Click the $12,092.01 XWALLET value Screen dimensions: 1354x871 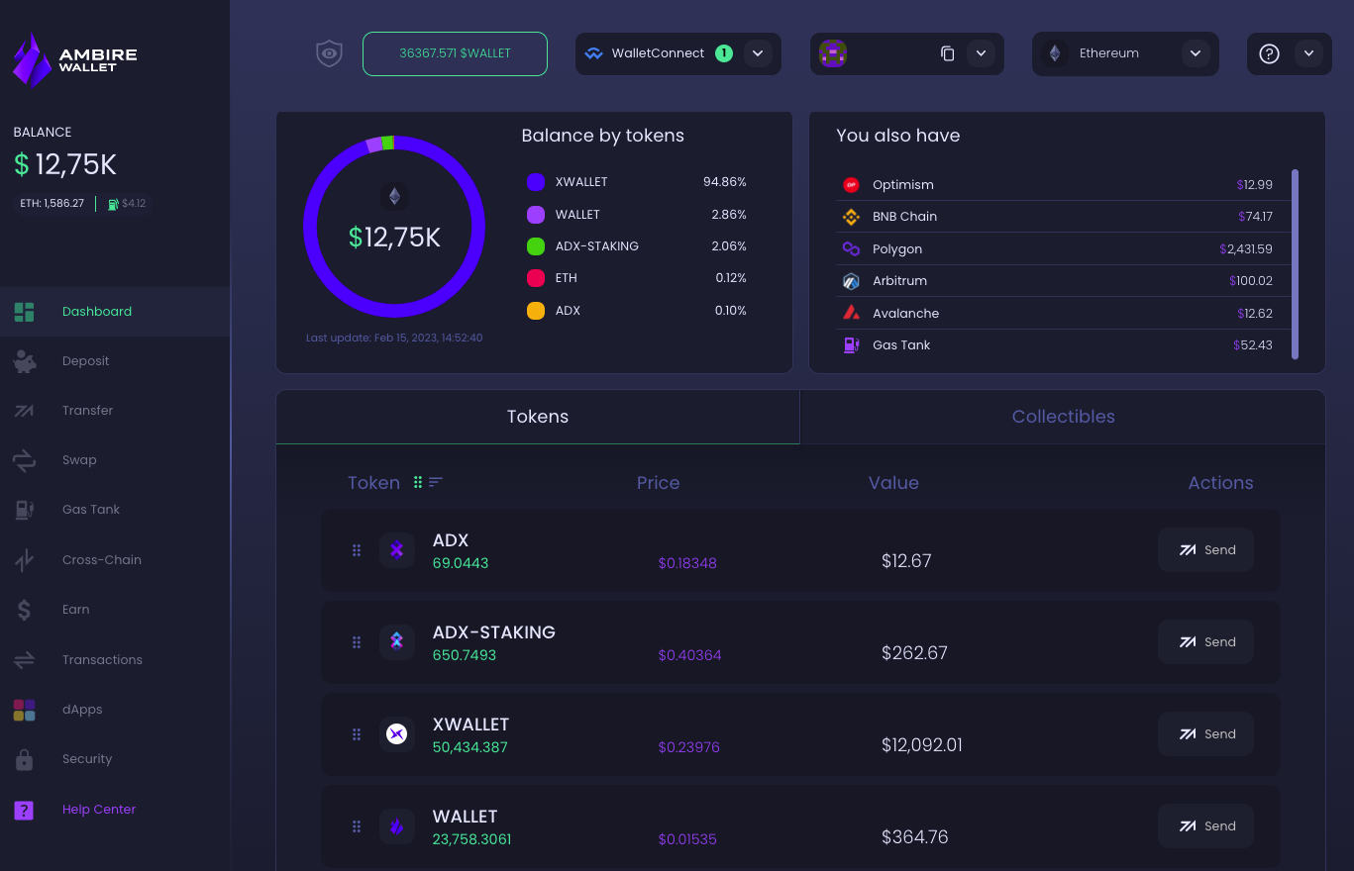click(922, 745)
